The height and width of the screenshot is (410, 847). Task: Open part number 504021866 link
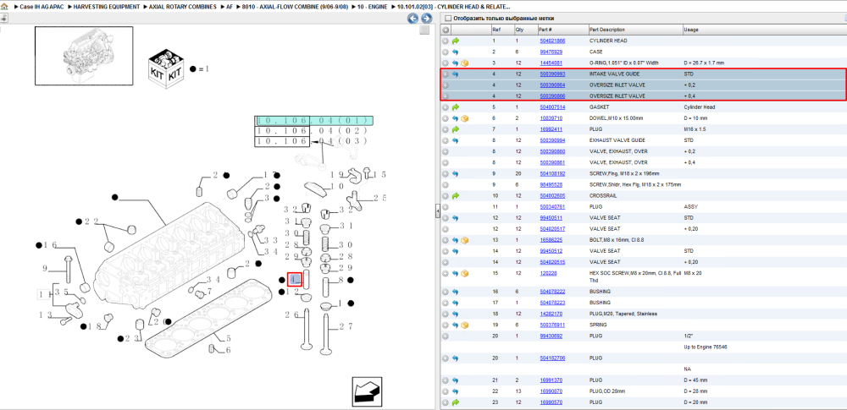point(552,41)
